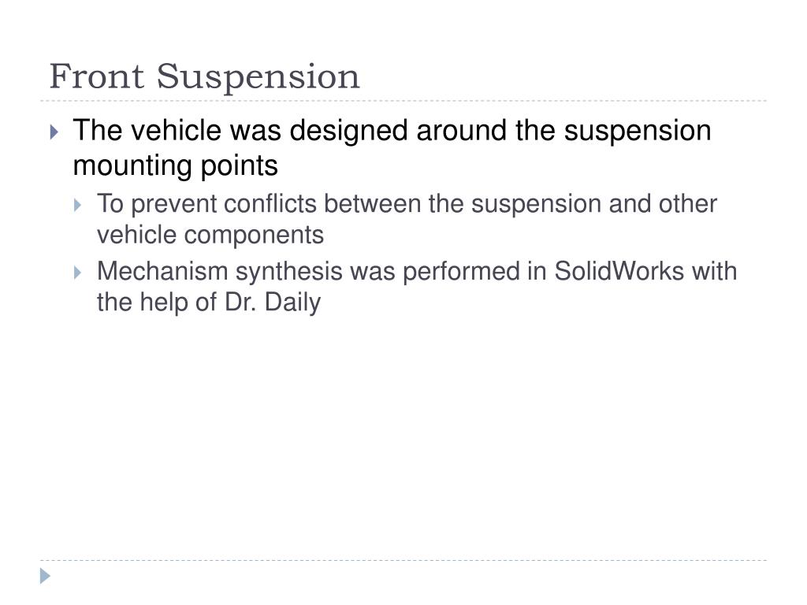The width and height of the screenshot is (807, 605).
Task: Click the word 'Suspension' in the title
Action: [258, 77]
